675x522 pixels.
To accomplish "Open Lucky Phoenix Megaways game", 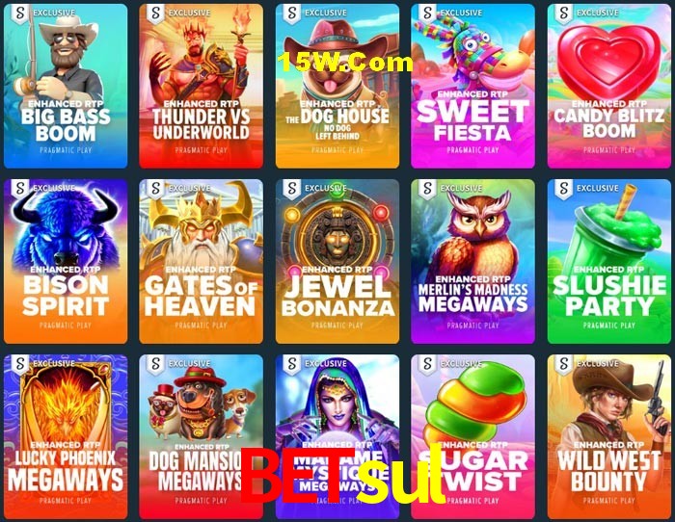I will (x=66, y=437).
